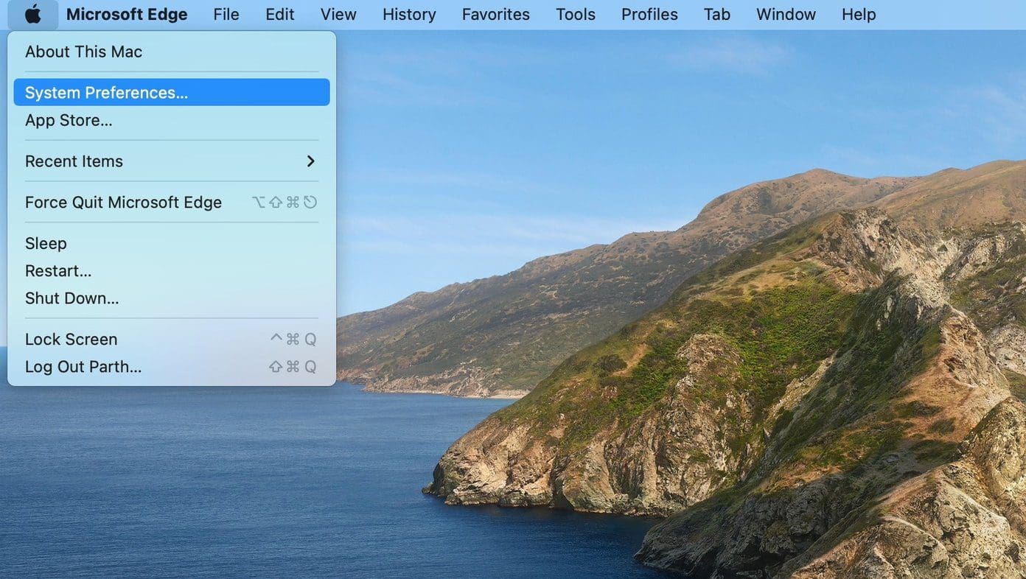The width and height of the screenshot is (1026, 579).
Task: Open the Help menu
Action: click(x=859, y=14)
